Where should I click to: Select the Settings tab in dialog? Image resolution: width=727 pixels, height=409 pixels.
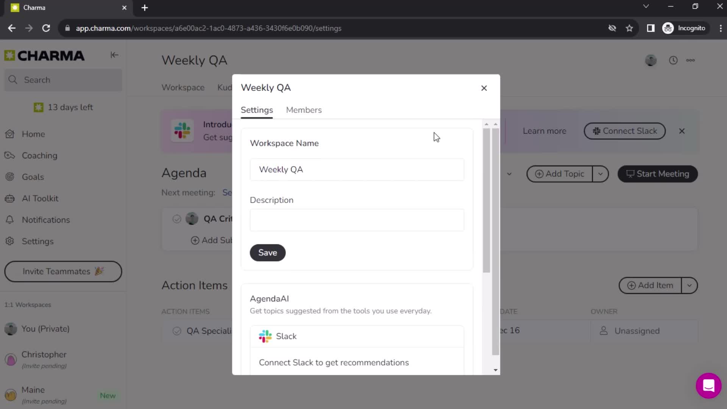[x=257, y=110]
